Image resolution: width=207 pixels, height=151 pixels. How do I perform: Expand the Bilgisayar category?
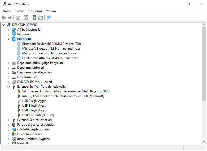[9, 35]
